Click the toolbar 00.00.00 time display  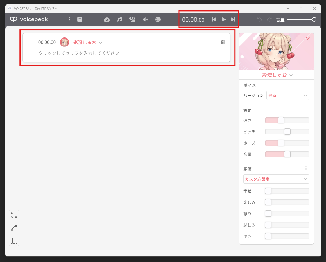click(193, 20)
